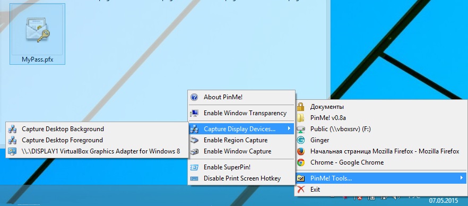Click icon next to Capture Desktop Background
This screenshot has width=468, height=206.
pyautogui.click(x=12, y=129)
